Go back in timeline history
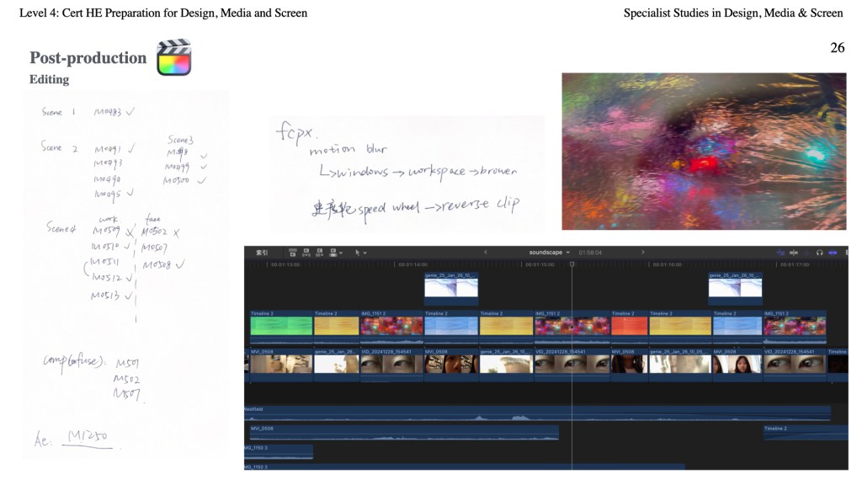 click(486, 252)
